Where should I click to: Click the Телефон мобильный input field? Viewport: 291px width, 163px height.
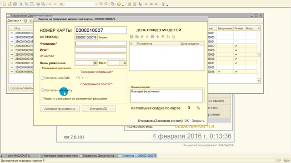tap(100, 78)
